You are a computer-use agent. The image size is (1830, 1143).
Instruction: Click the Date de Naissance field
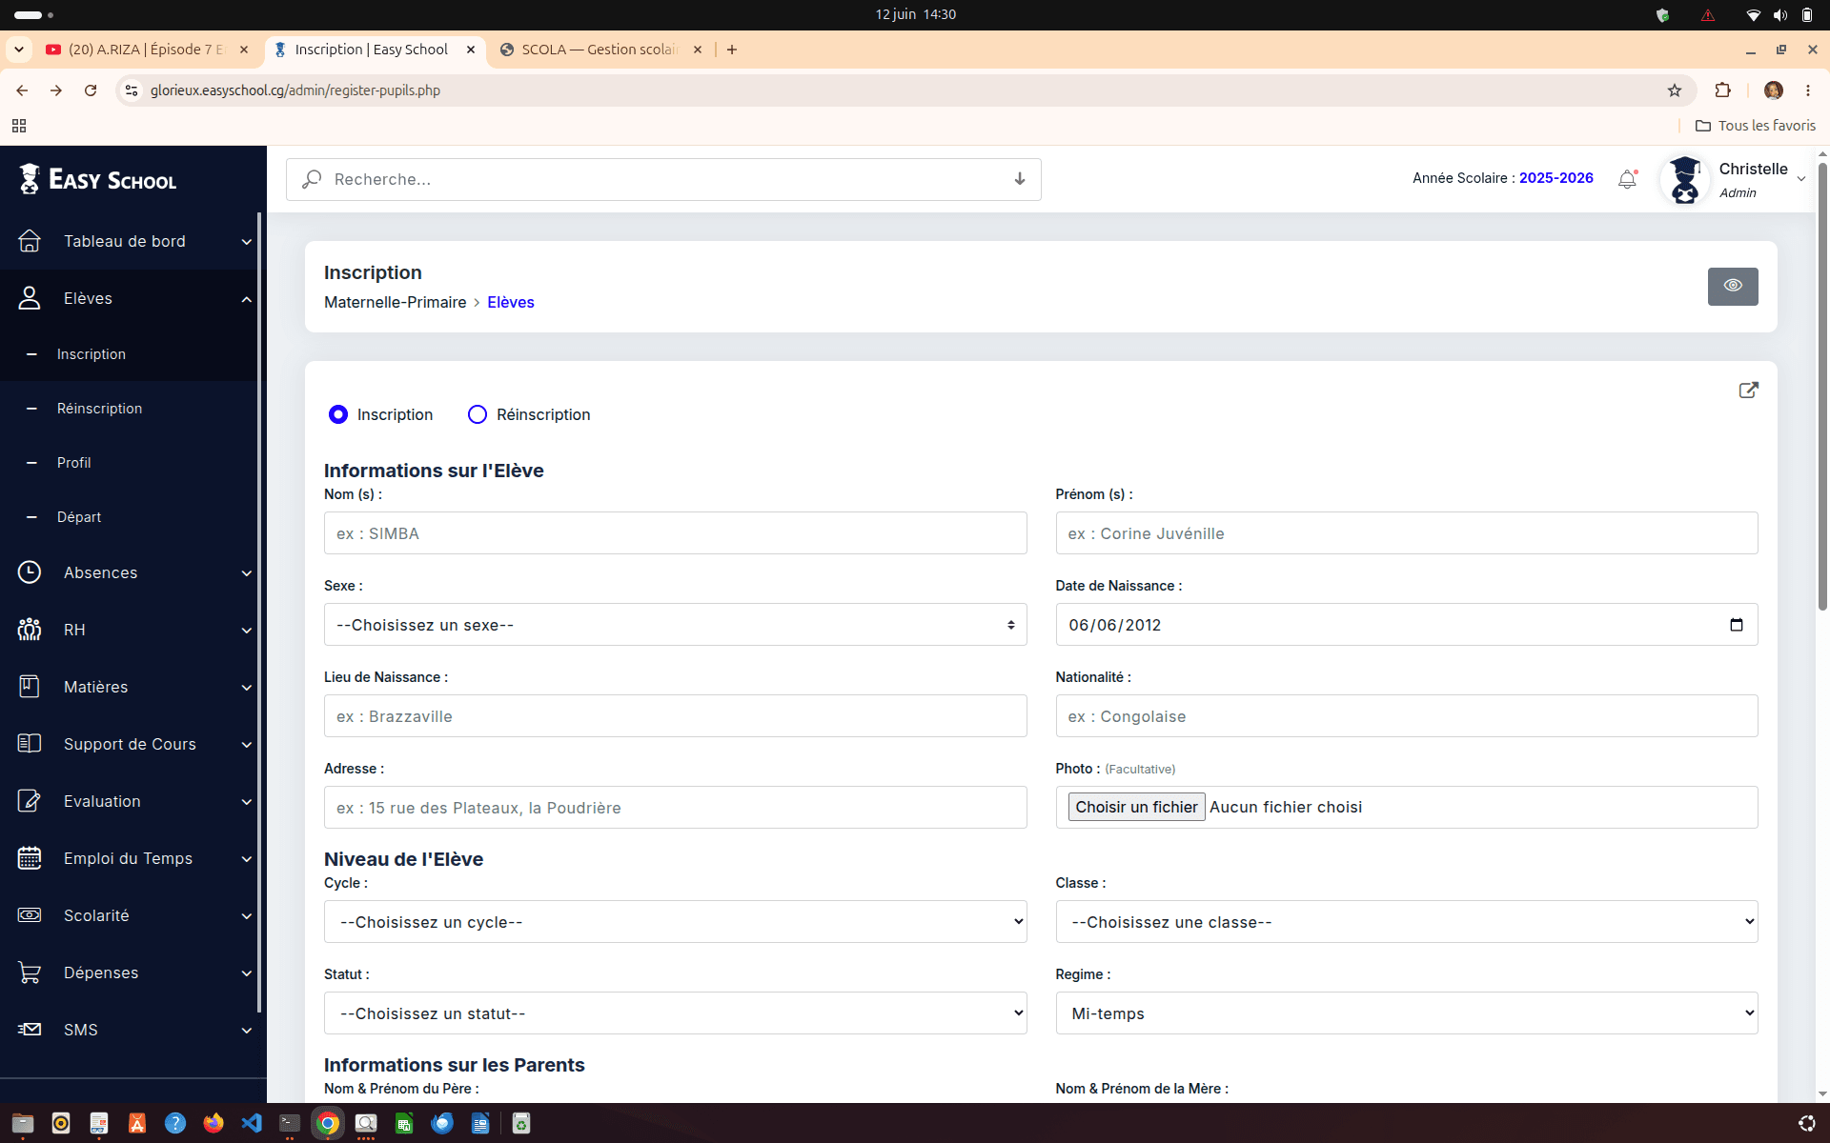[1407, 625]
